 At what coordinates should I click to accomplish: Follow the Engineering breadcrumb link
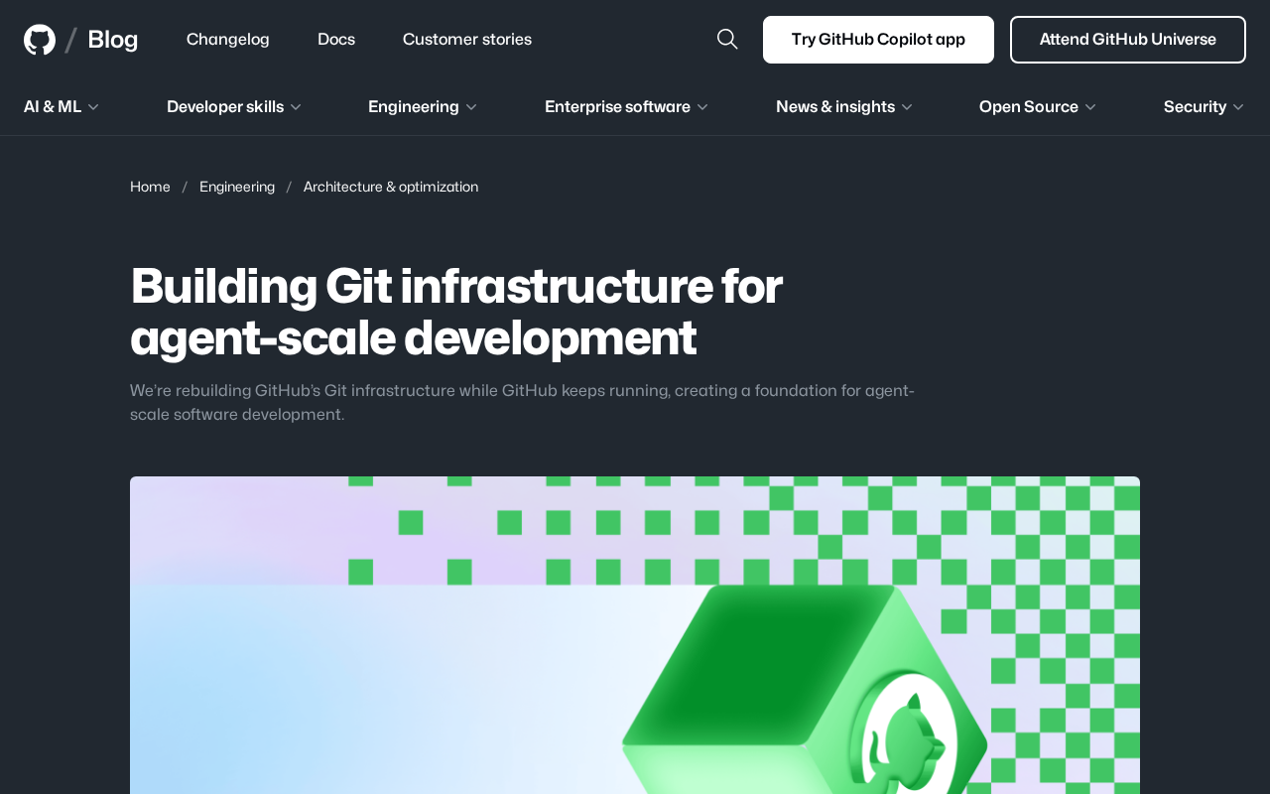coord(237,187)
